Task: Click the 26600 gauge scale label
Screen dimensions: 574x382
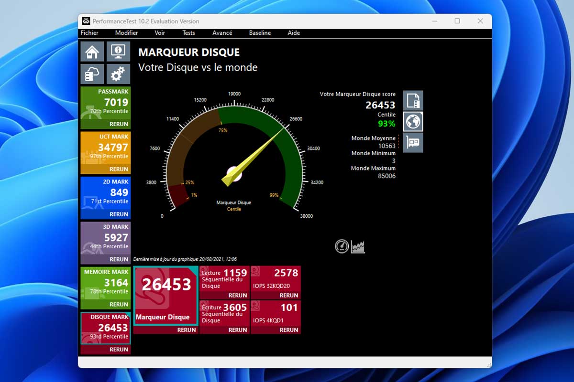Action: pos(296,119)
